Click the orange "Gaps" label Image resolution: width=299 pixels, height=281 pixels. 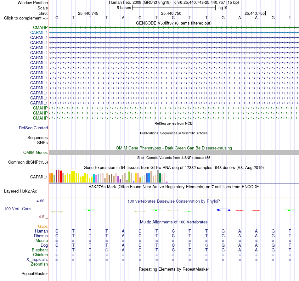pos(43,226)
